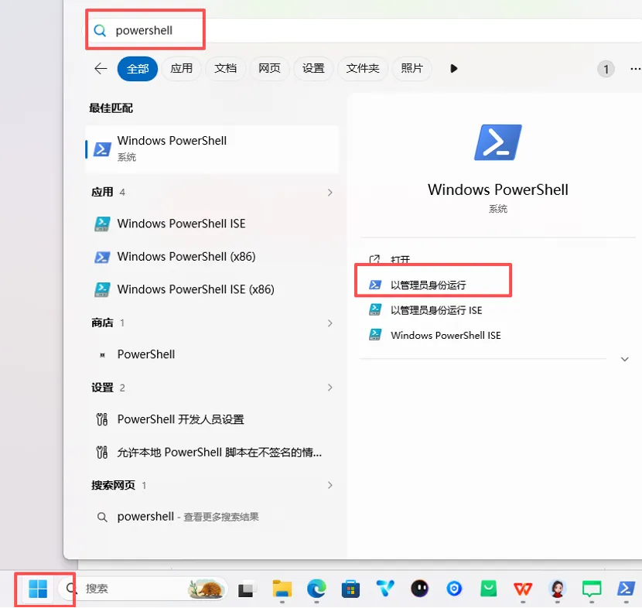Click the taskbar 搜索 box
The width and height of the screenshot is (642, 608).
click(x=142, y=589)
